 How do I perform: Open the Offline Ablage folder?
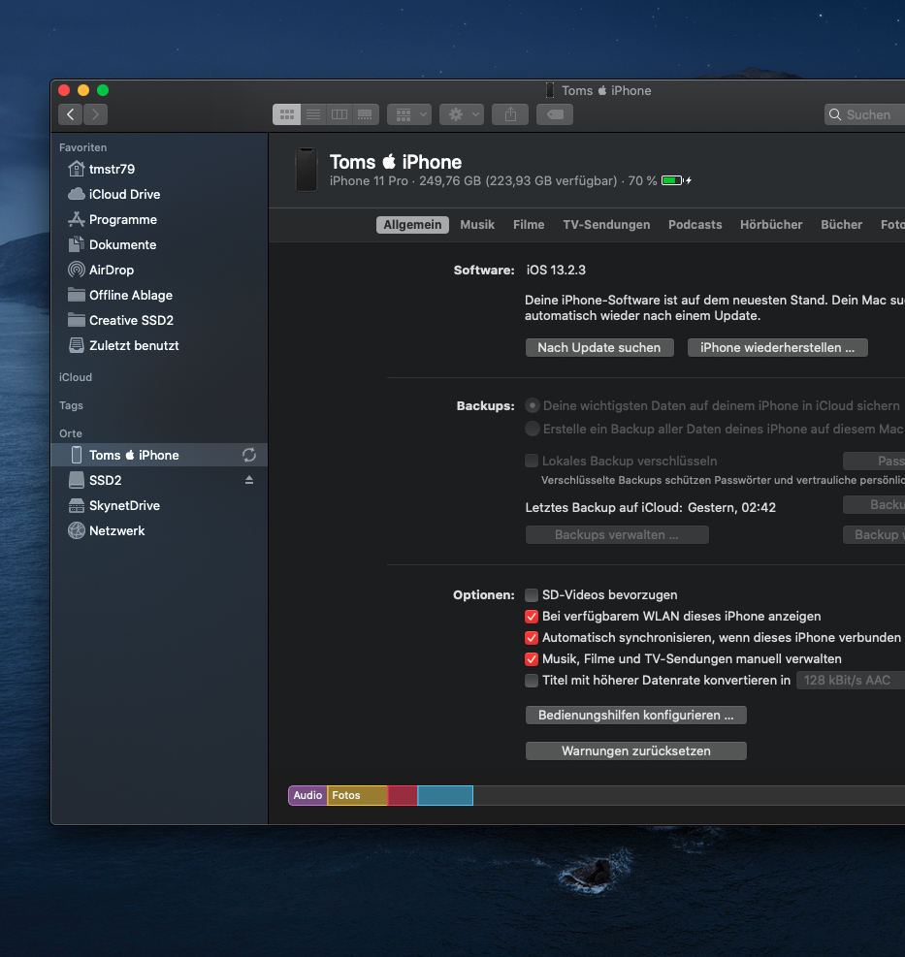click(x=159, y=295)
